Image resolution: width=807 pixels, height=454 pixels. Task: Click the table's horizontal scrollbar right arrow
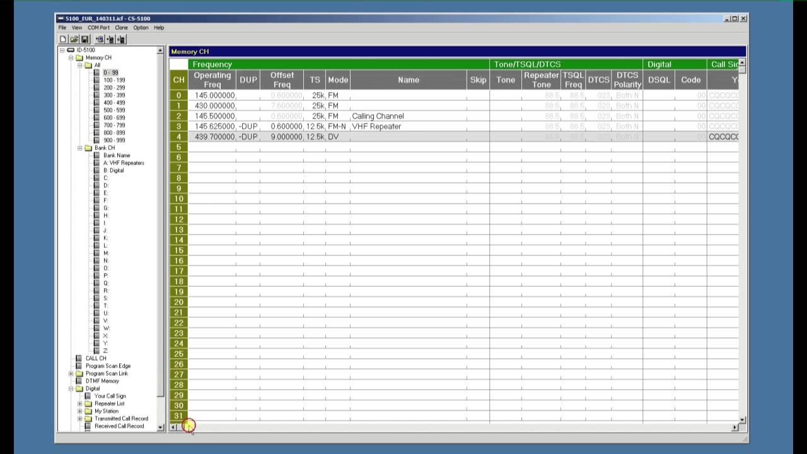pyautogui.click(x=734, y=428)
